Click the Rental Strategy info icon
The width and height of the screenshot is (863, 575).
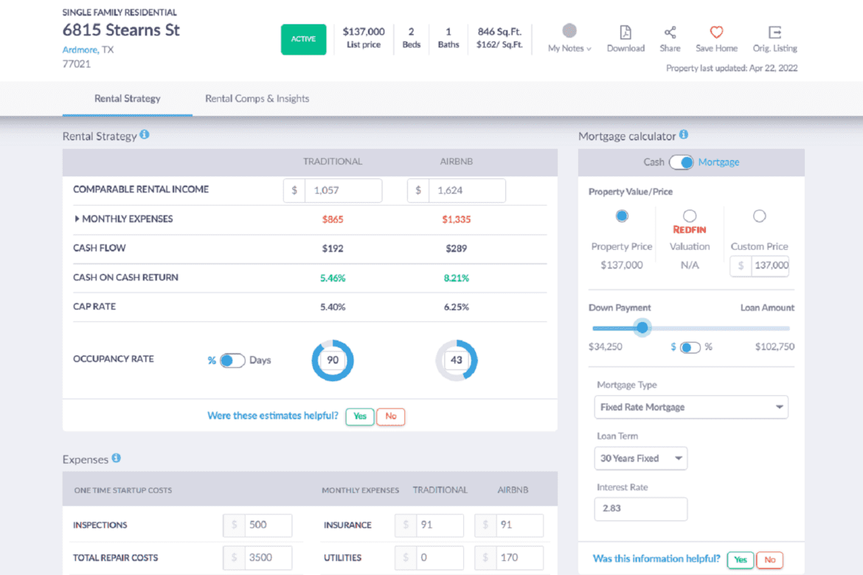(x=145, y=135)
